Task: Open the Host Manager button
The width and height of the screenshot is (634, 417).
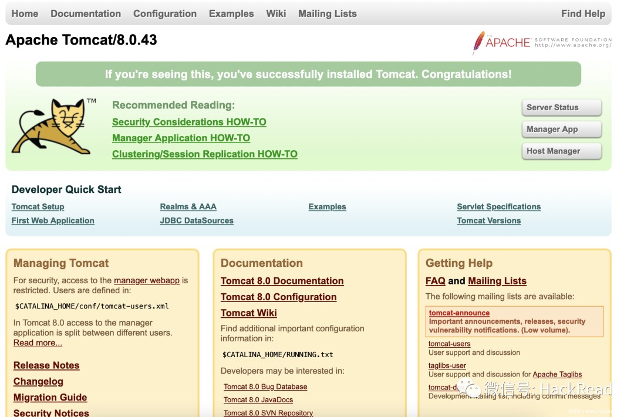Action: click(562, 151)
